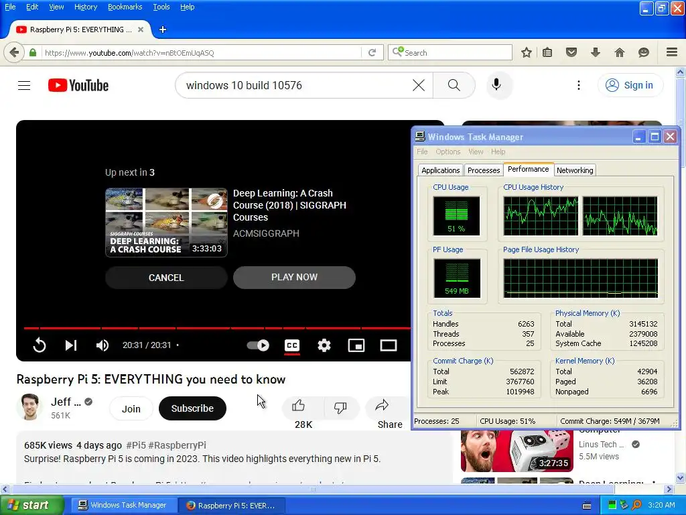This screenshot has height=515, width=686.
Task: Select the Raspberry Pi 5 Firefox taskbar button
Action: pyautogui.click(x=231, y=506)
